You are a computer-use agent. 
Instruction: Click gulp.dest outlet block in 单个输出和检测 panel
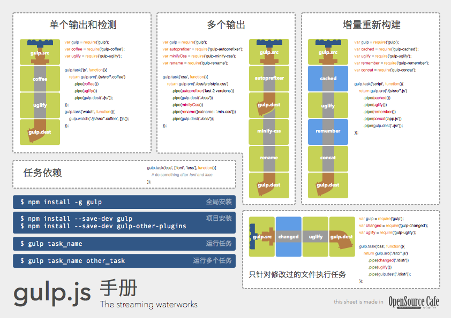coord(40,132)
